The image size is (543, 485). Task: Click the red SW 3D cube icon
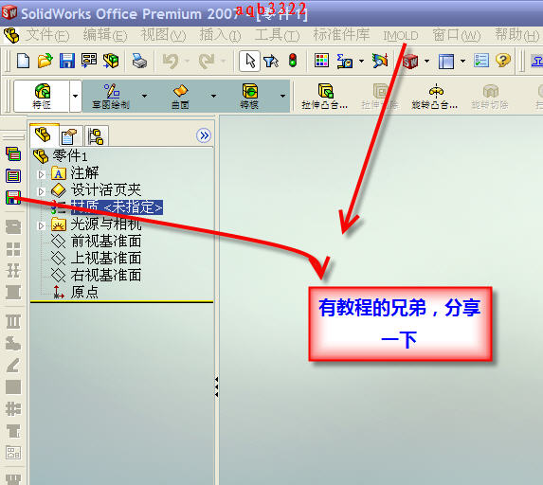click(x=410, y=62)
